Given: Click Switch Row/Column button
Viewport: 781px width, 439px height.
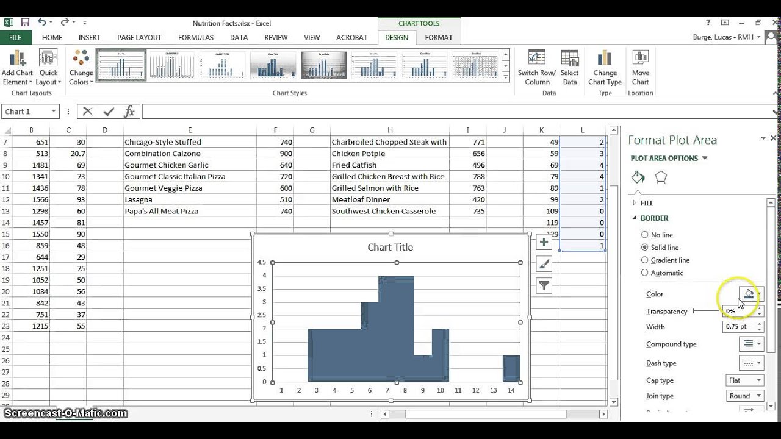Looking at the screenshot, I should click(537, 68).
